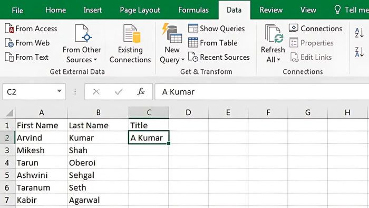Screen dimensions: 369x208
Task: Expand the Name Box dropdown arrow
Action: click(59, 91)
